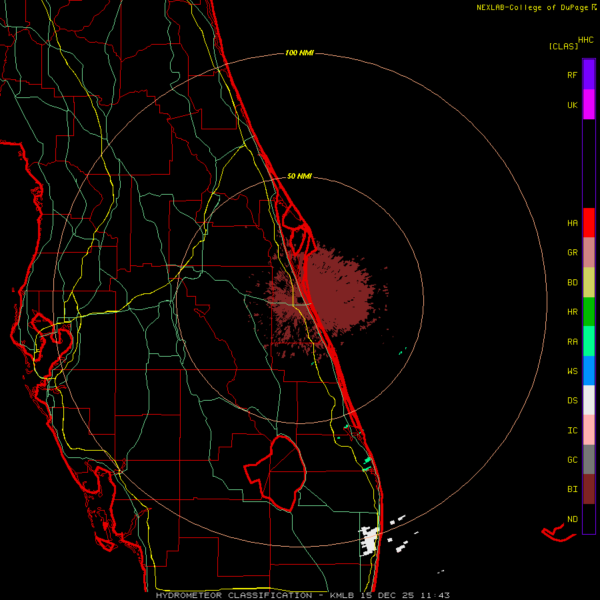Click the white dry snow echo cluster
Viewport: 600px width, 600px height.
pos(369,540)
